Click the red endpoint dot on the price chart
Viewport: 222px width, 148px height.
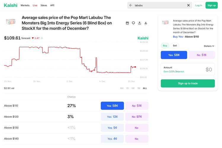(x=135, y=67)
